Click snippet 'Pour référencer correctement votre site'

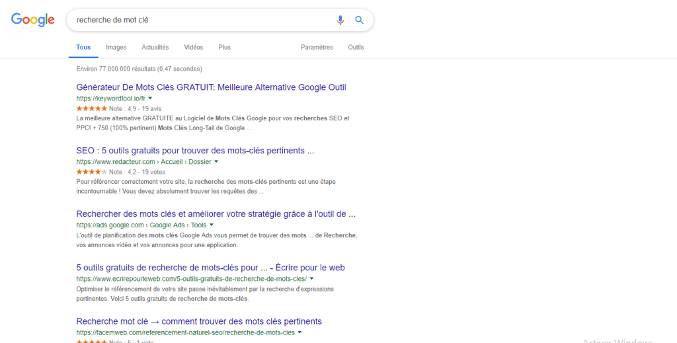[x=206, y=186]
